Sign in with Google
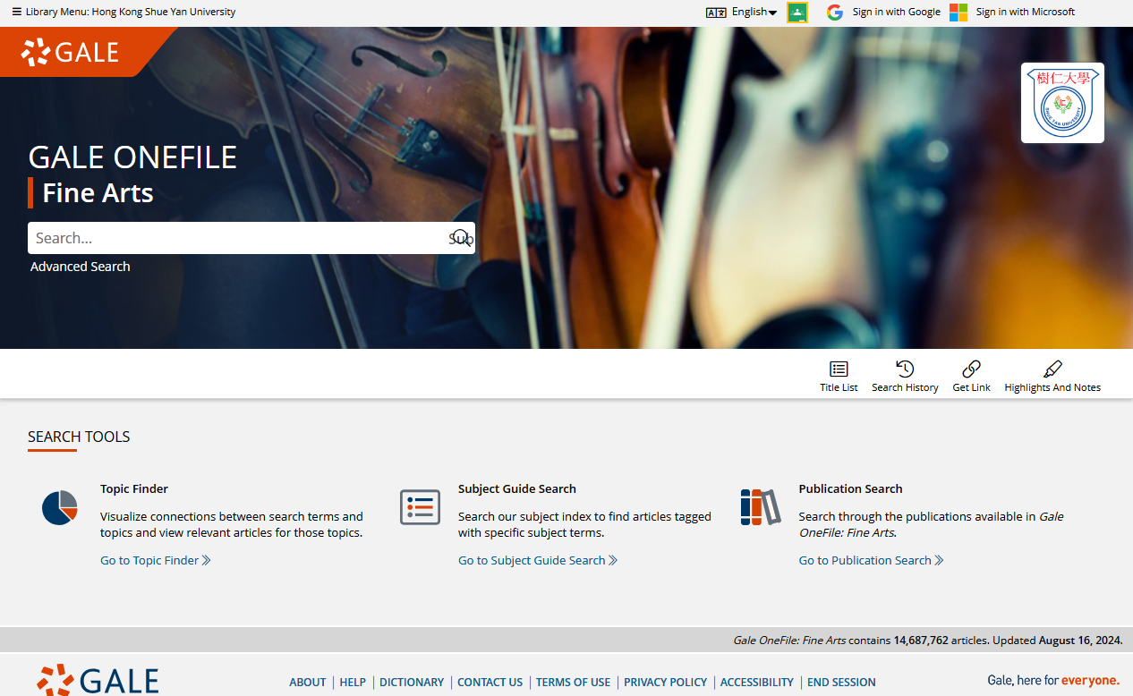This screenshot has width=1133, height=696. point(883,13)
